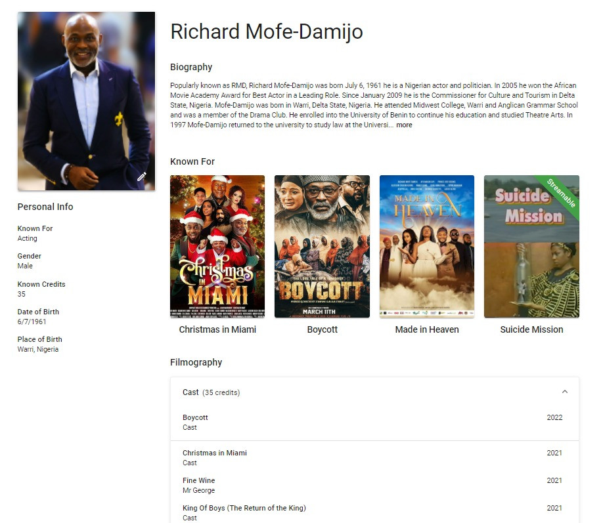603x523 pixels.
Task: Click the Suicide Mission title text
Action: click(531, 329)
